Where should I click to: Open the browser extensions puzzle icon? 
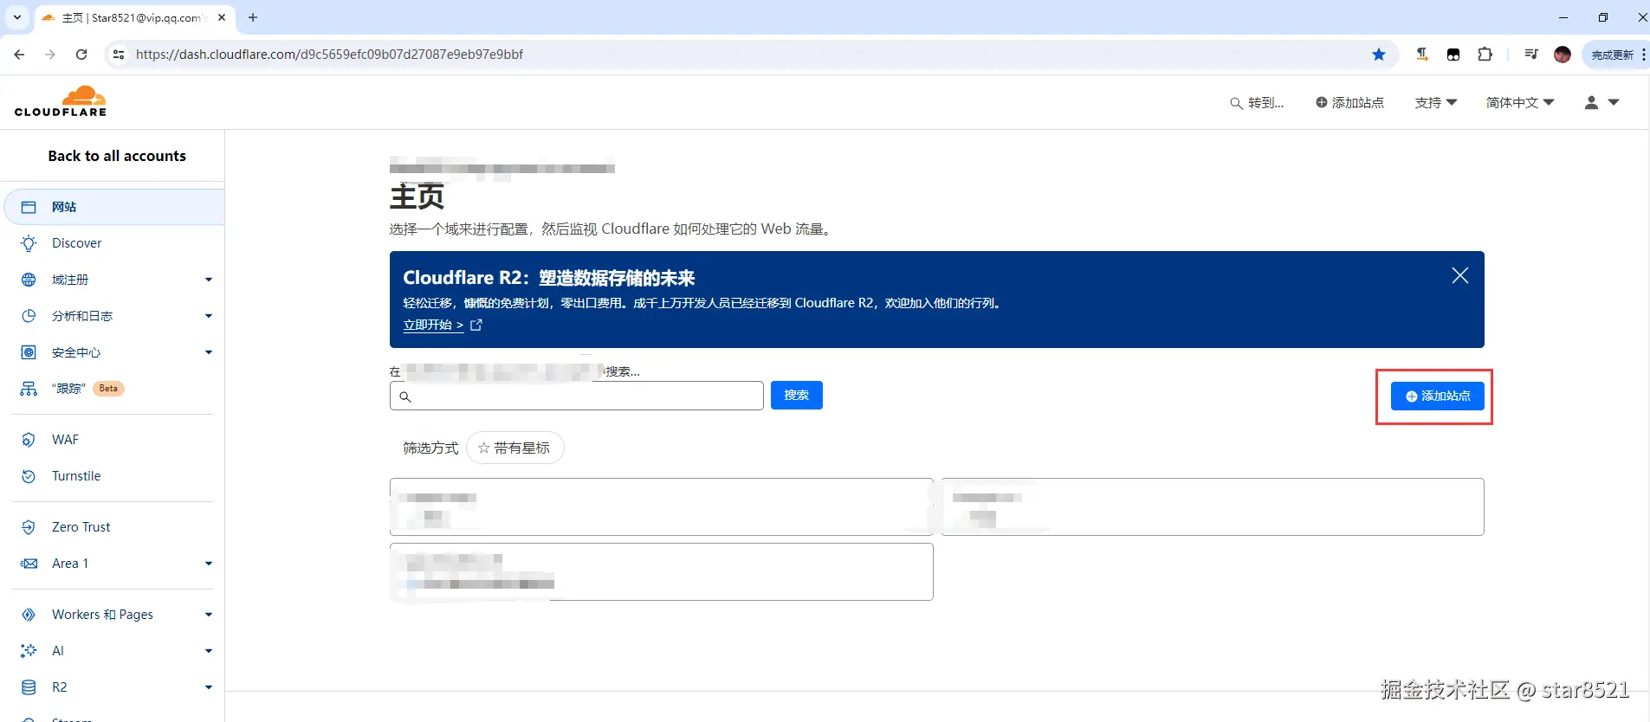point(1485,54)
